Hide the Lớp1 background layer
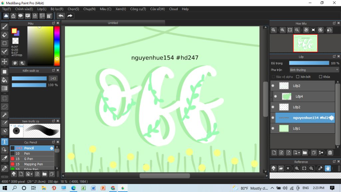The width and height of the screenshot is (341, 192). (x=273, y=128)
